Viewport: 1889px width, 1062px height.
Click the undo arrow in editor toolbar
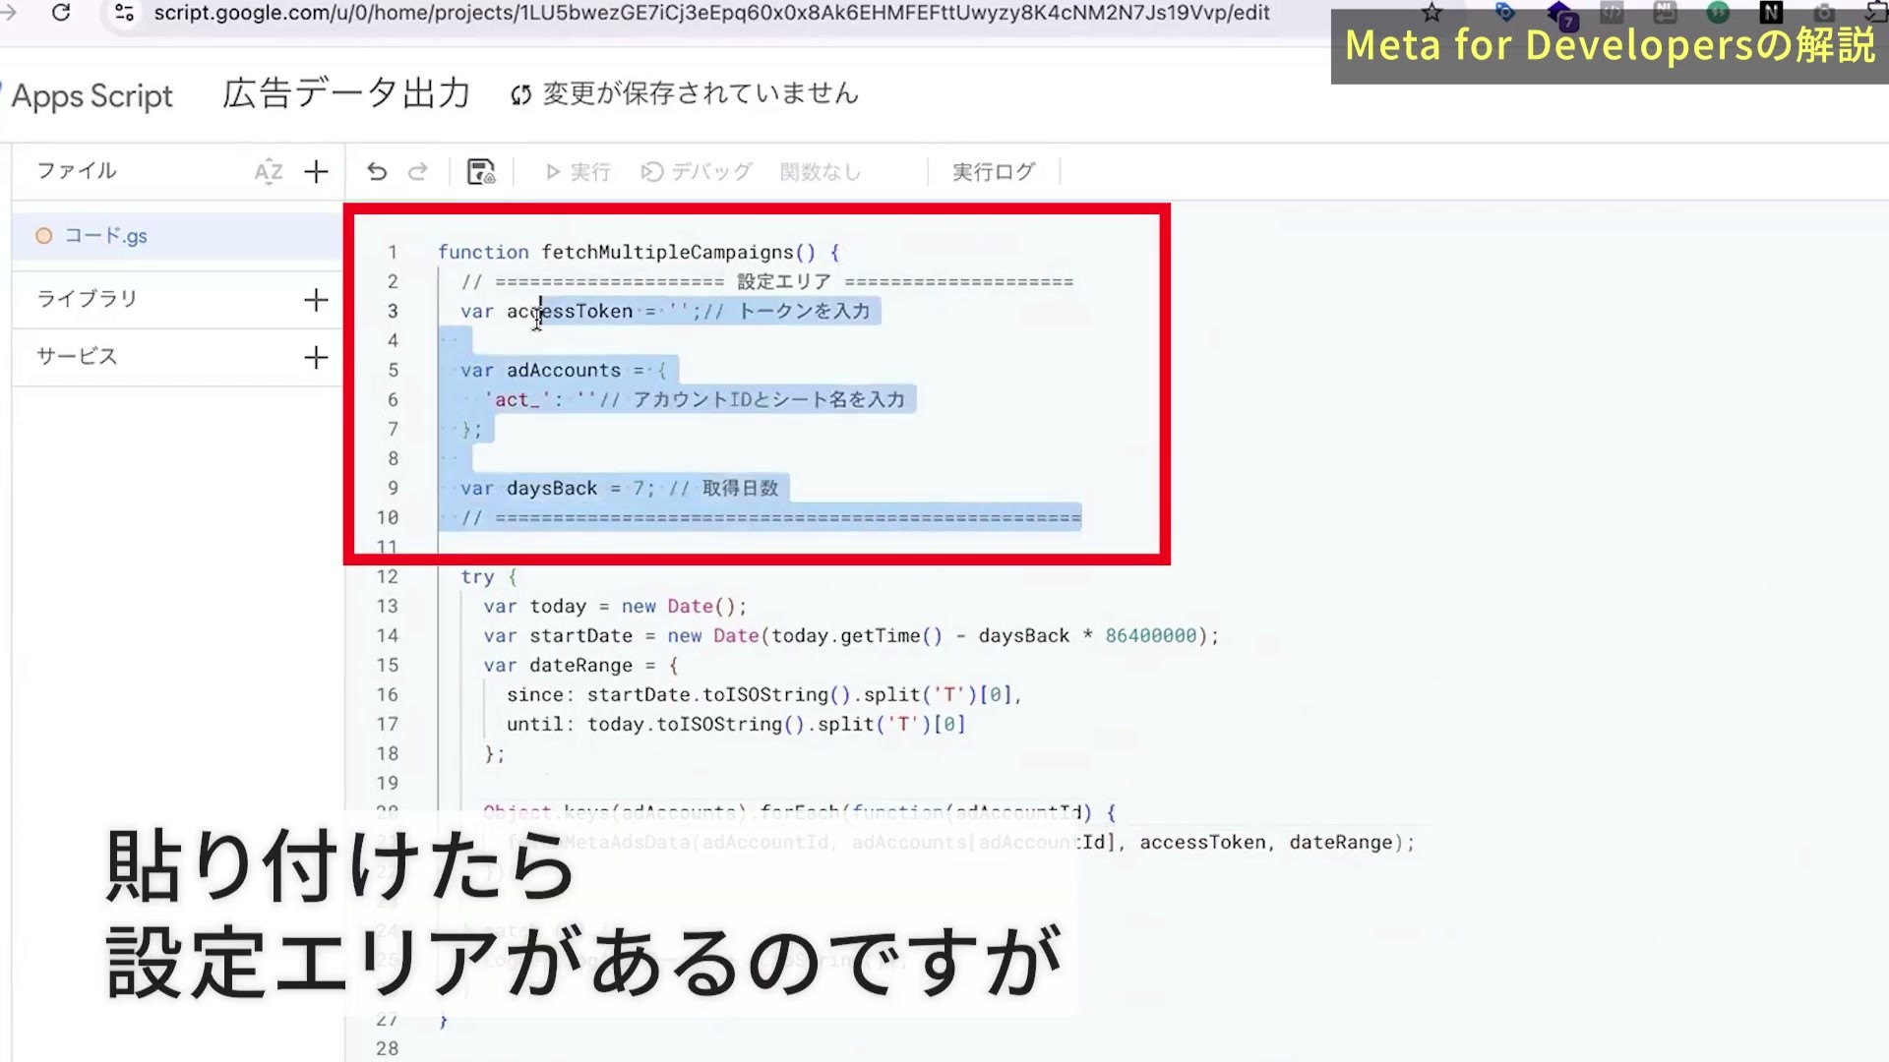pos(377,172)
